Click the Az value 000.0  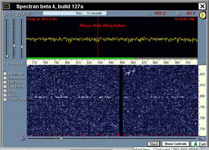(x=160, y=13)
